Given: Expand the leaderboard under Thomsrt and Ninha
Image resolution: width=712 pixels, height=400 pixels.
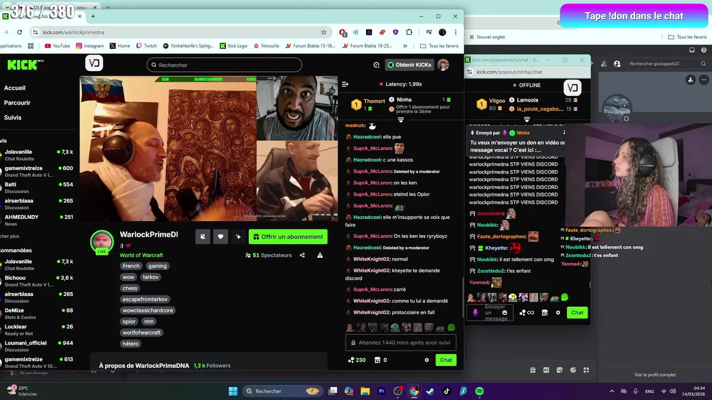Looking at the screenshot, I should coord(400,120).
